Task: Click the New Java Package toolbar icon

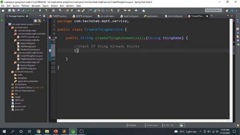Action: (67, 10)
